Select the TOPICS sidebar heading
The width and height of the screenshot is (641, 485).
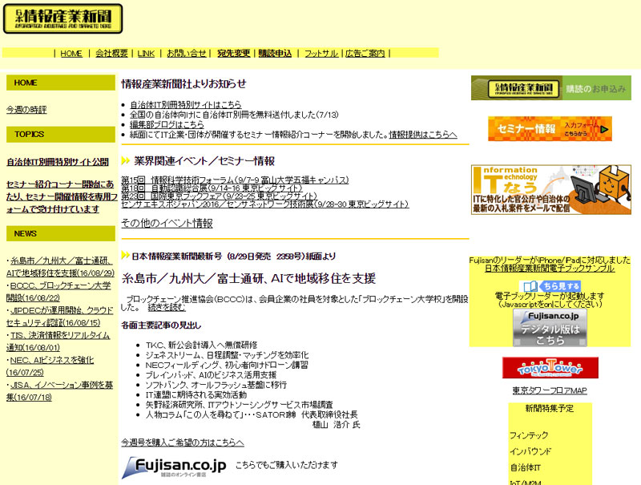click(61, 134)
